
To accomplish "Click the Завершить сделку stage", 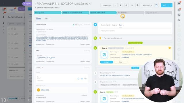I will pyautogui.click(x=158, y=13).
